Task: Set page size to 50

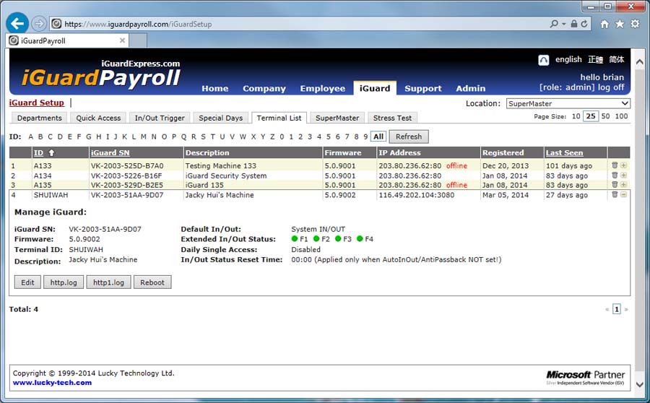Action: point(605,116)
